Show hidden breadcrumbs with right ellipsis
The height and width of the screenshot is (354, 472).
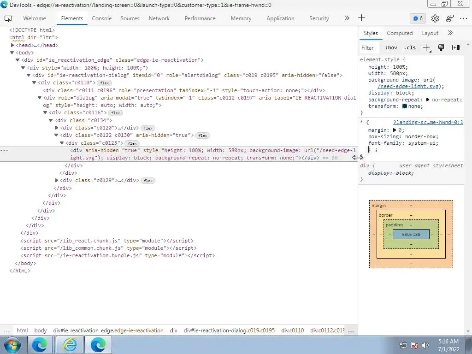(x=351, y=331)
